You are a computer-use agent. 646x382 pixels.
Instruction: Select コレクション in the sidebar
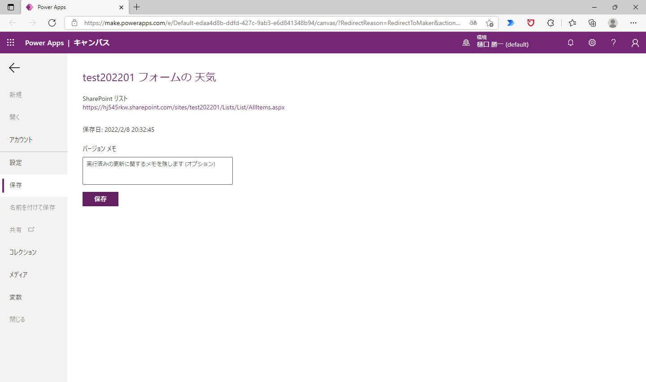click(x=34, y=252)
